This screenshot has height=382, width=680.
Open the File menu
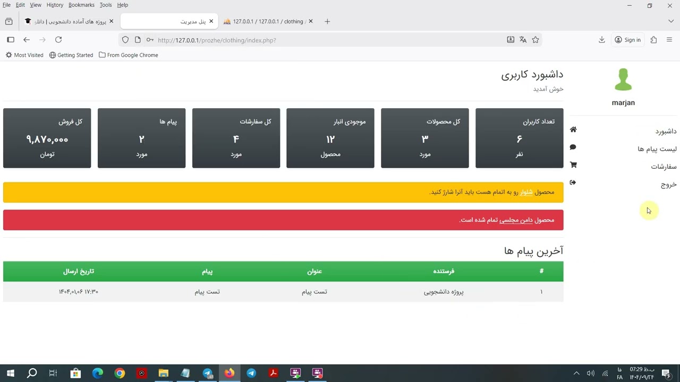coord(6,5)
